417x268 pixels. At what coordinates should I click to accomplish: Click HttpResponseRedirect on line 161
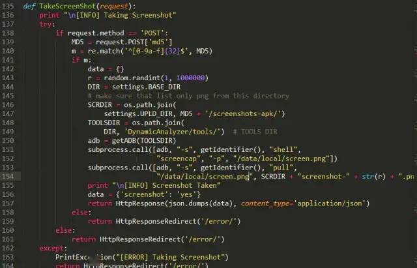coord(140,239)
